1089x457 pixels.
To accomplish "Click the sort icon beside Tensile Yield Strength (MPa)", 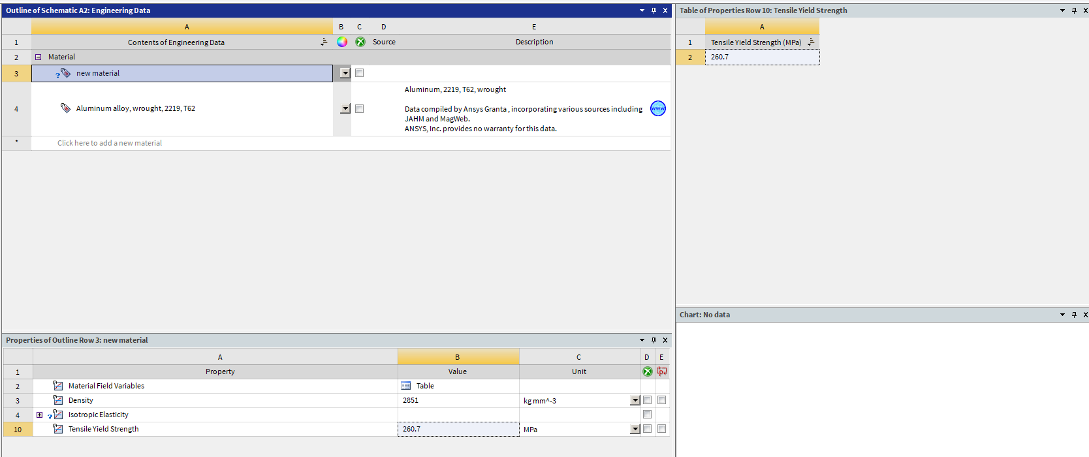I will (x=811, y=42).
